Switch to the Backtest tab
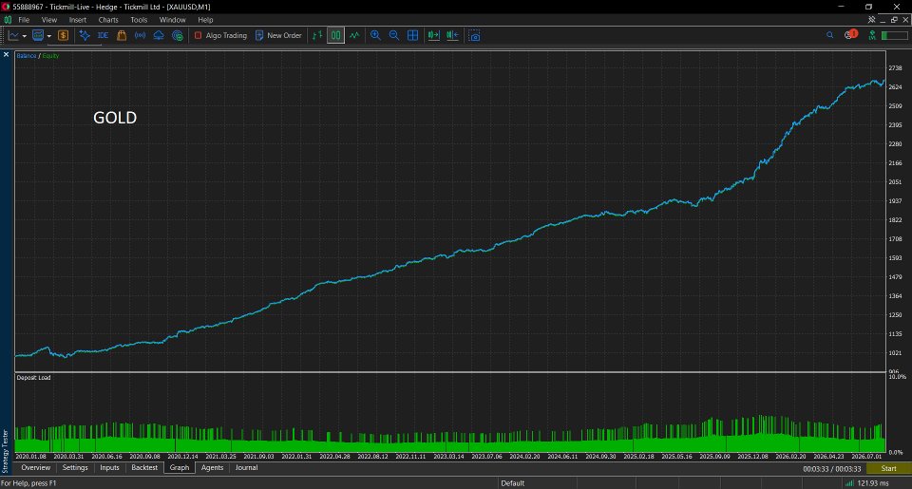Screen dimensions: 912x489 coord(144,467)
